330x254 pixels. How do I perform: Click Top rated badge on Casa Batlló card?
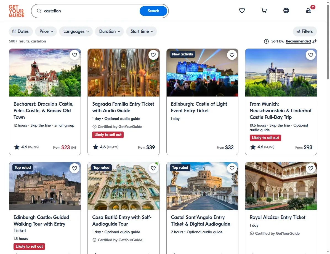click(x=101, y=167)
